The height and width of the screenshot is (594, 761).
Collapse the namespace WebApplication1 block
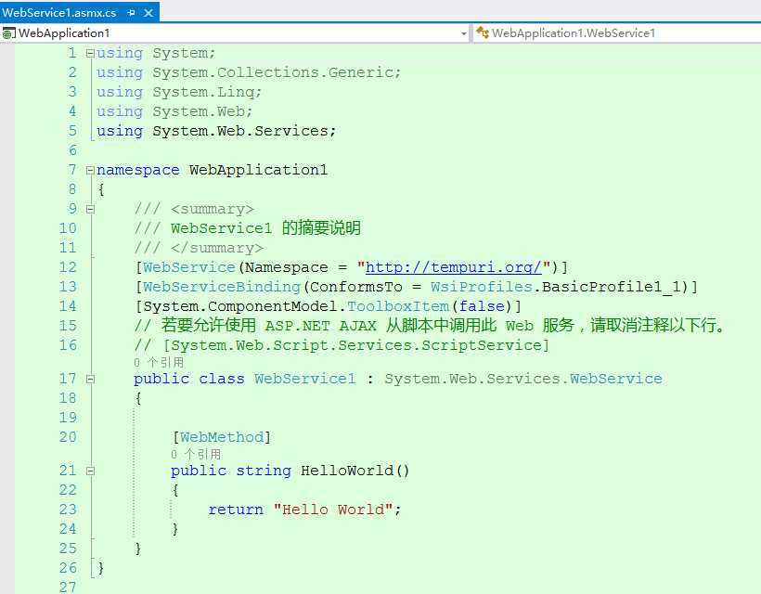pos(90,171)
